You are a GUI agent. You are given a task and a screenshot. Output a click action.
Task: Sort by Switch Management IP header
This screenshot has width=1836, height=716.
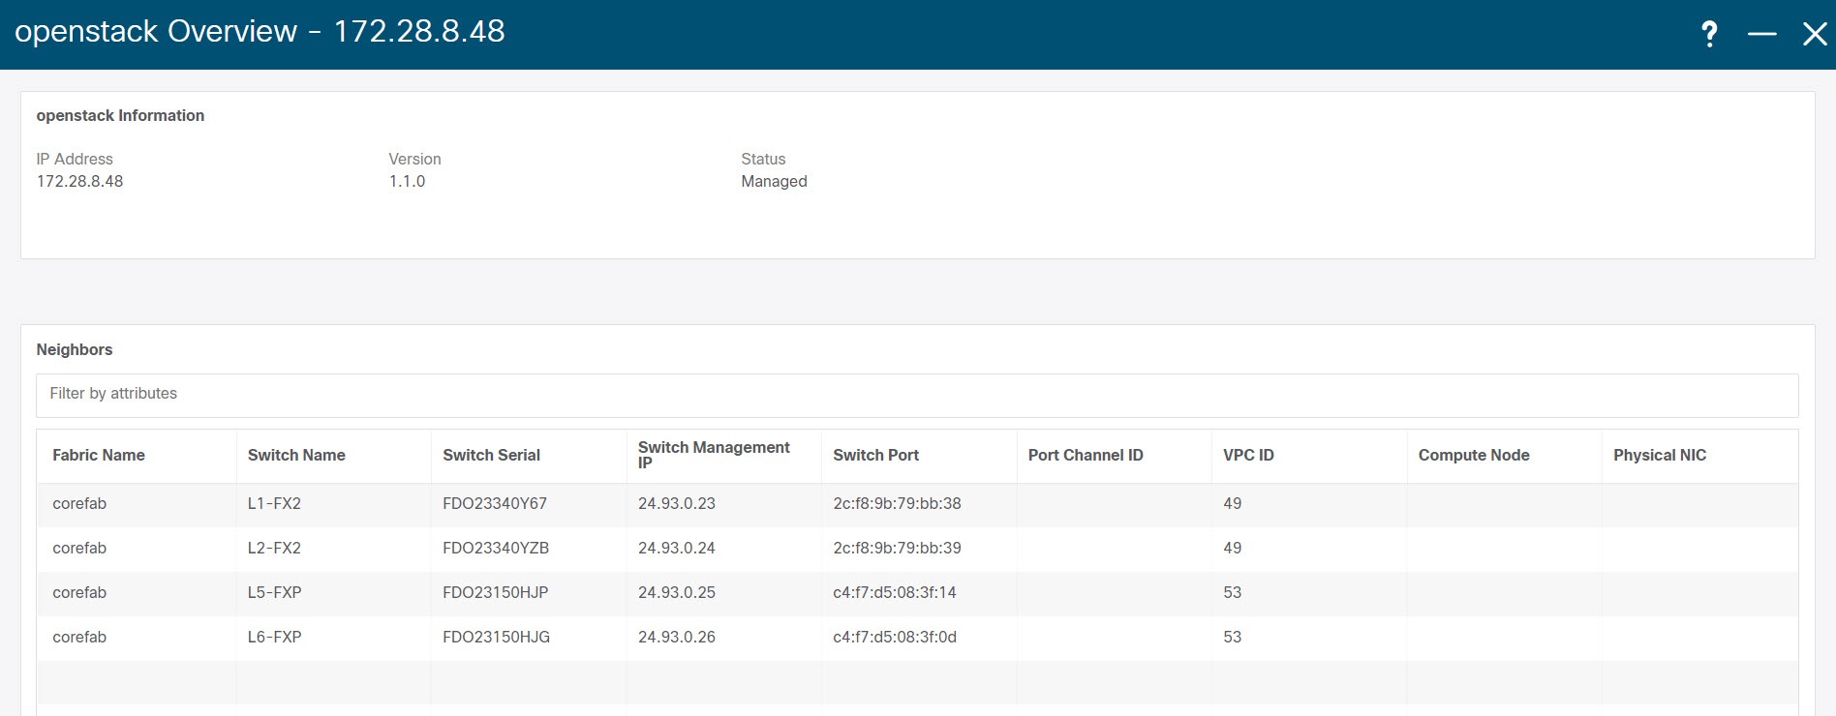[x=714, y=455]
